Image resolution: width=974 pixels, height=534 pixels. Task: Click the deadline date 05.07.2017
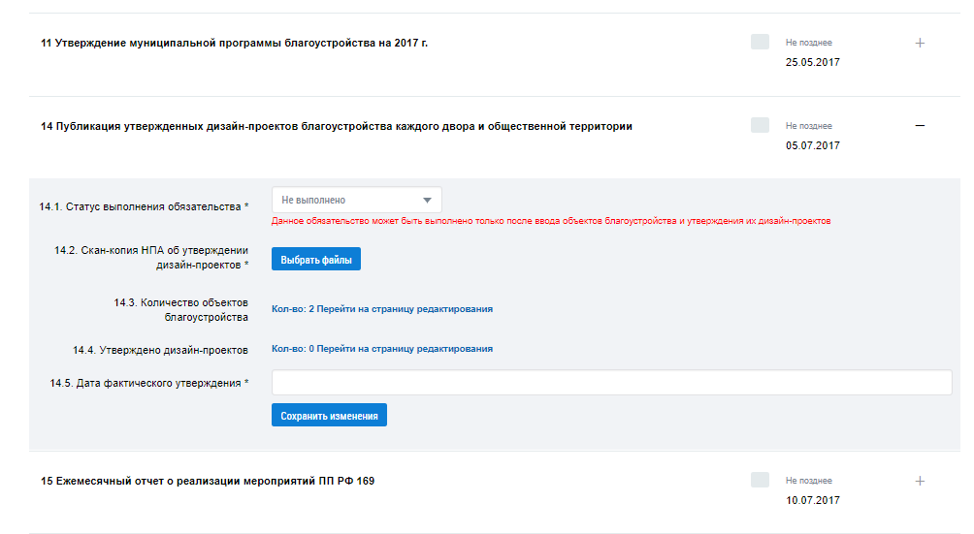click(x=812, y=145)
